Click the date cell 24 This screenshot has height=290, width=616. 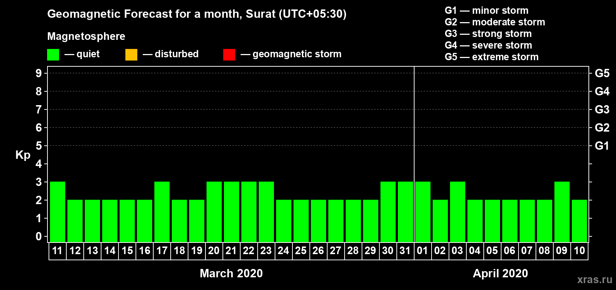click(x=284, y=251)
